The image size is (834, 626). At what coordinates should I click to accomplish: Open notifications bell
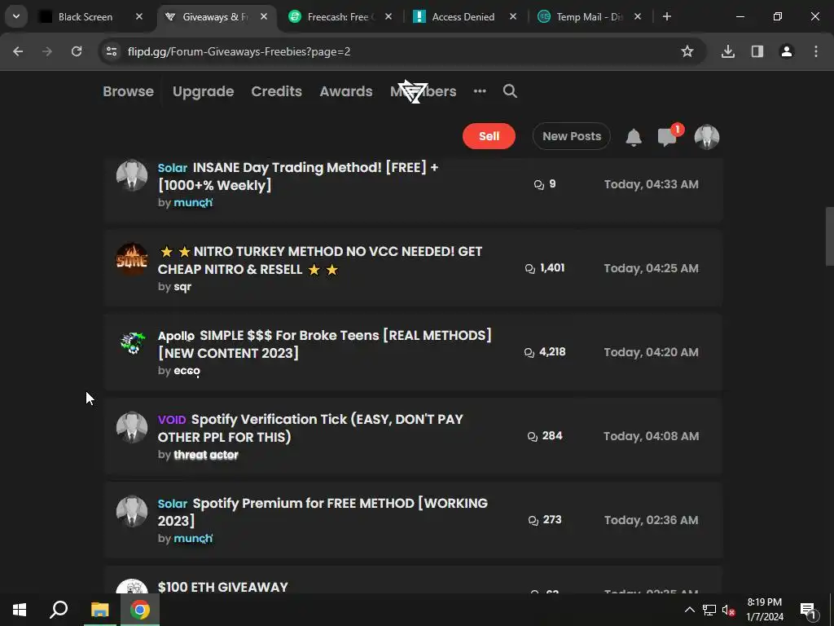click(x=634, y=137)
